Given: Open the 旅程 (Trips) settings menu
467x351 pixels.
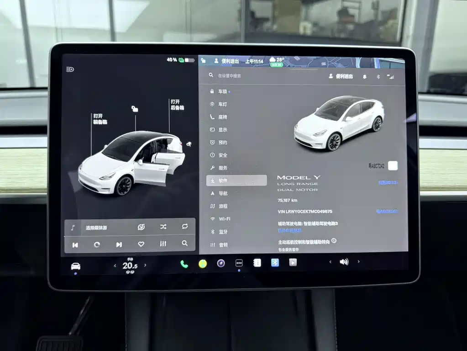Looking at the screenshot, I should [220, 206].
